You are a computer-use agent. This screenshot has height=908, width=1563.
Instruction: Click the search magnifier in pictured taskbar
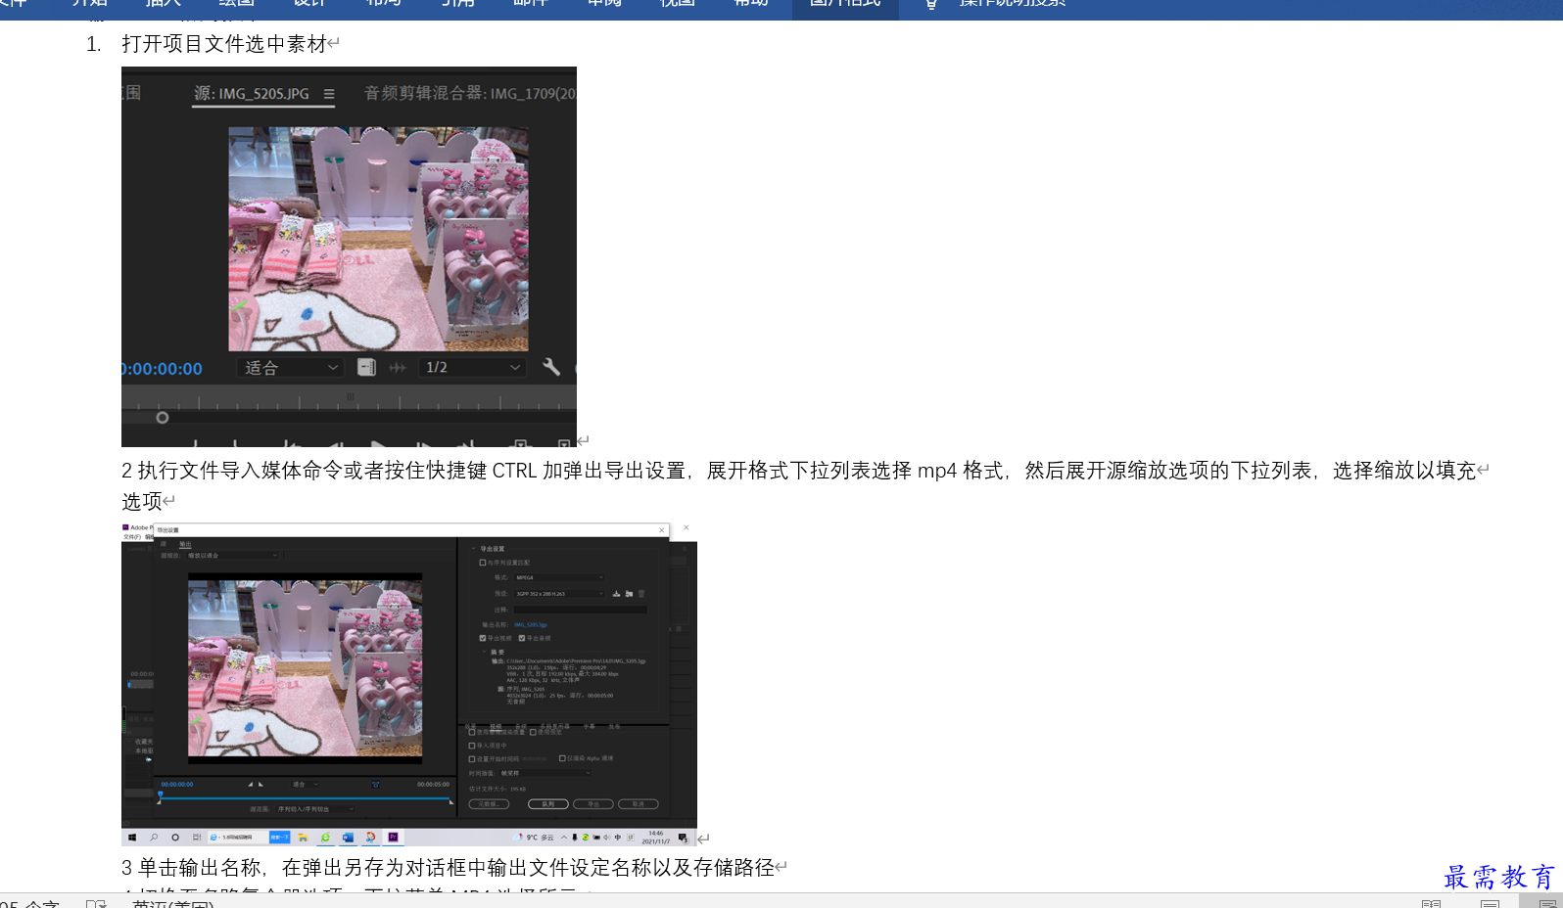(x=154, y=838)
